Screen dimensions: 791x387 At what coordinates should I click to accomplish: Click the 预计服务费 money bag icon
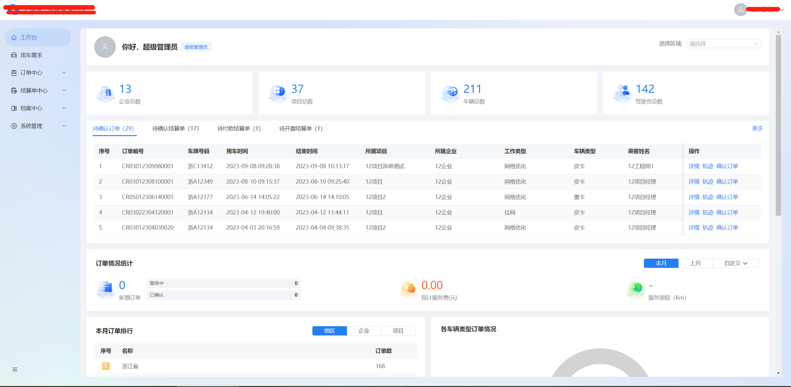click(x=408, y=289)
